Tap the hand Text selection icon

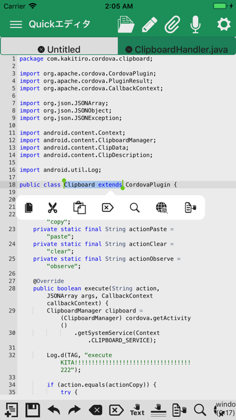pyautogui.click(x=137, y=410)
